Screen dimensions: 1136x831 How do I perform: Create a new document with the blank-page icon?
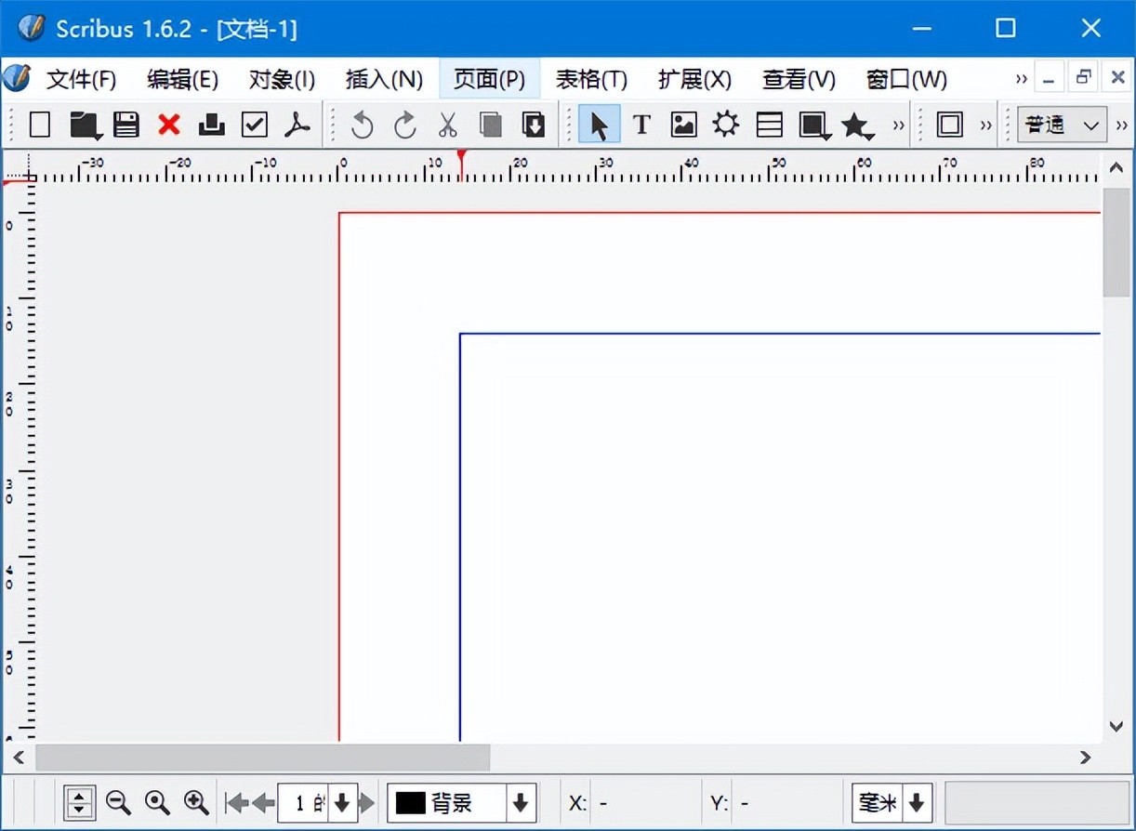[x=39, y=125]
